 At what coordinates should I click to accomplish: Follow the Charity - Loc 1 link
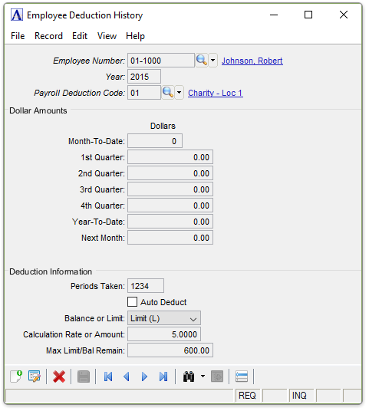coord(216,93)
